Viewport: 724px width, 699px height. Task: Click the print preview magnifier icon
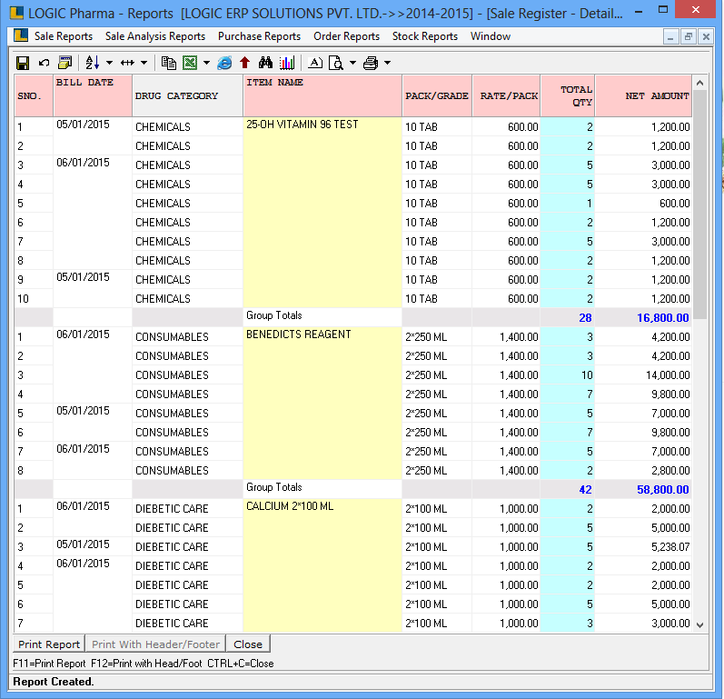336,63
